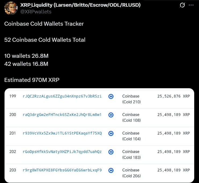
Task: Open wallet address rJQC2RzzALgus6ZZgu34nXnpz67v3bRSzi
Action: [x=62, y=96]
